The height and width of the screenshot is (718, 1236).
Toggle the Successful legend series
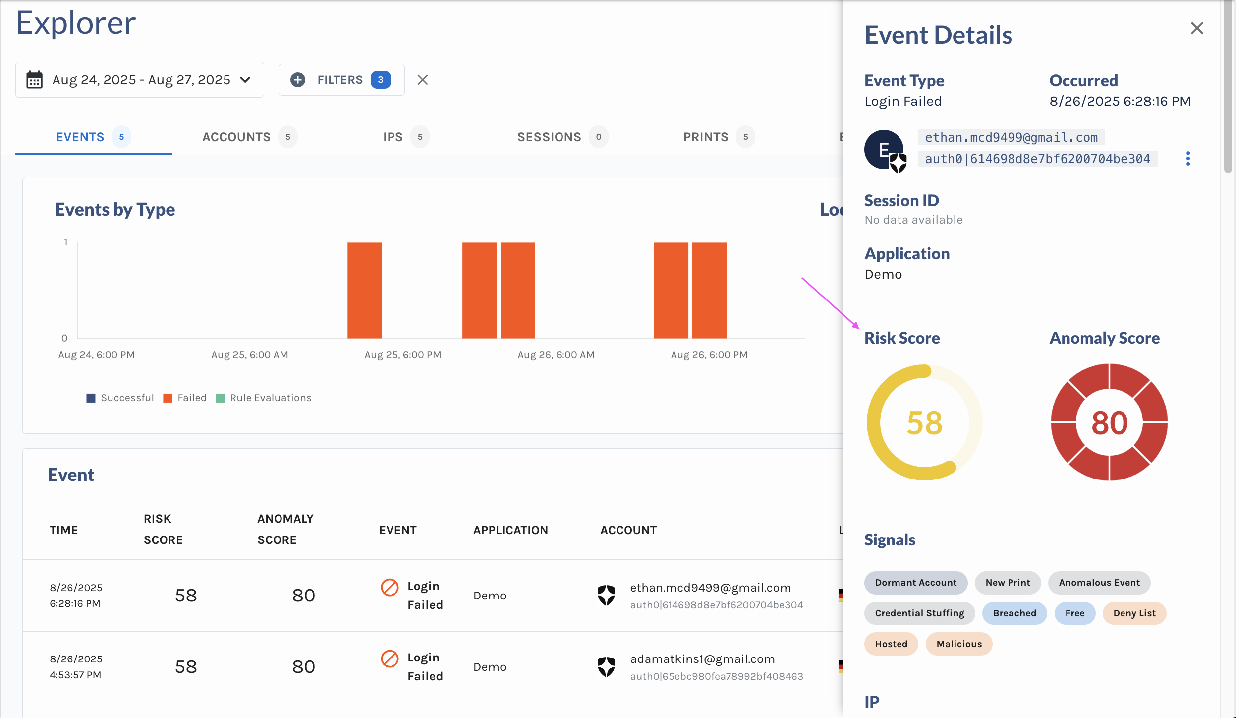(120, 398)
